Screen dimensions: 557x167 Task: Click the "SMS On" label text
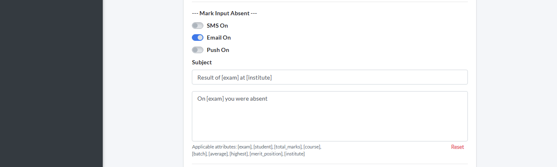(x=217, y=26)
